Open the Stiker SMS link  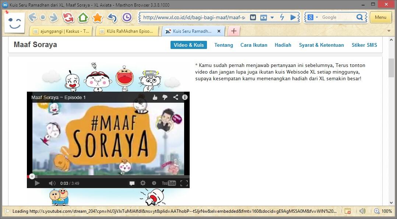[x=364, y=45]
